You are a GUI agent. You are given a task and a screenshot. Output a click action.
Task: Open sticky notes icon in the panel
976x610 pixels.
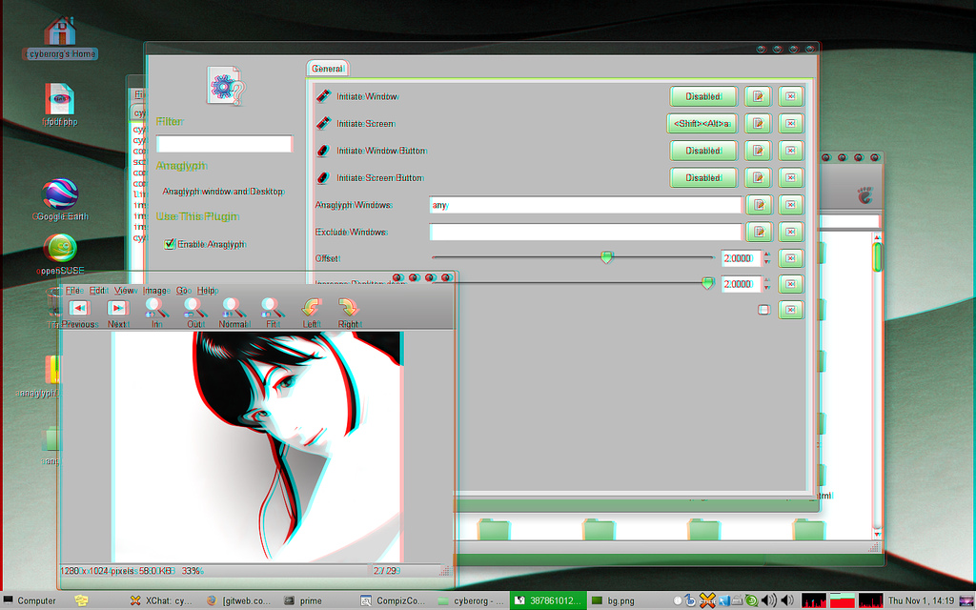coord(81,600)
